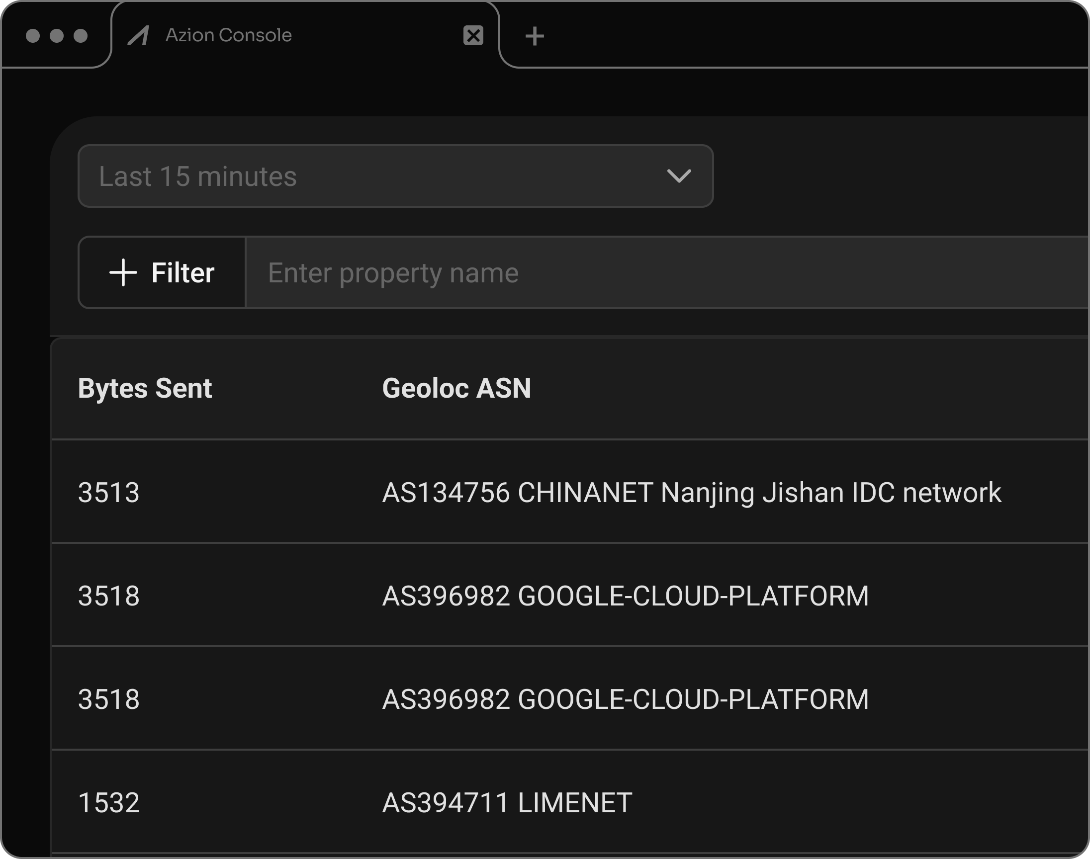The image size is (1090, 859).
Task: Select second AS396982 GOOGLE-CLOUD-PLATFORM row
Action: click(625, 699)
